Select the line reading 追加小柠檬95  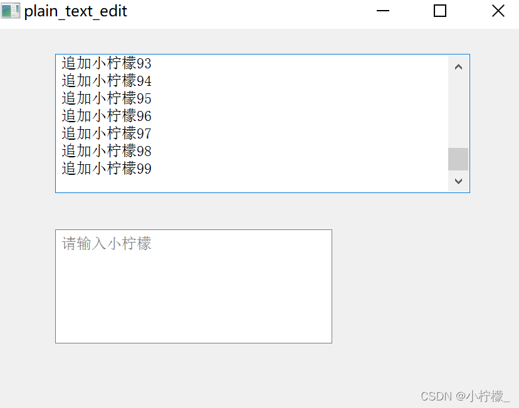click(106, 98)
